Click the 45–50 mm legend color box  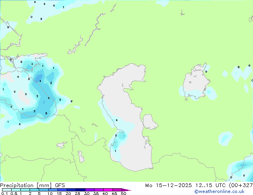pyautogui.click(x=117, y=190)
